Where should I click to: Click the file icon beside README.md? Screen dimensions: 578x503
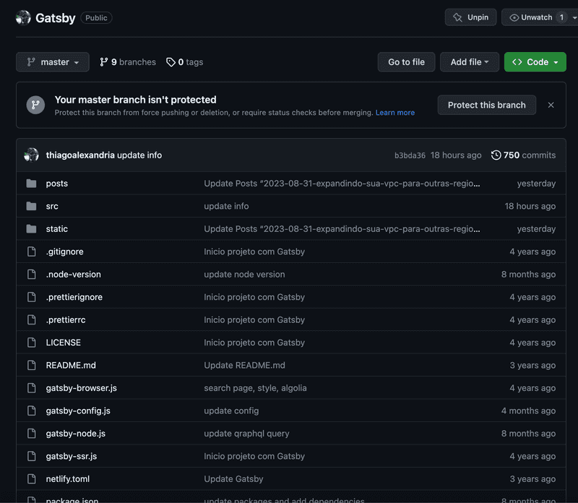coord(32,366)
